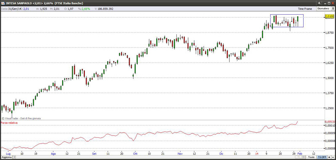Zoom out with the minus button
Screen dimensions: 336x160
[x=333, y=157]
